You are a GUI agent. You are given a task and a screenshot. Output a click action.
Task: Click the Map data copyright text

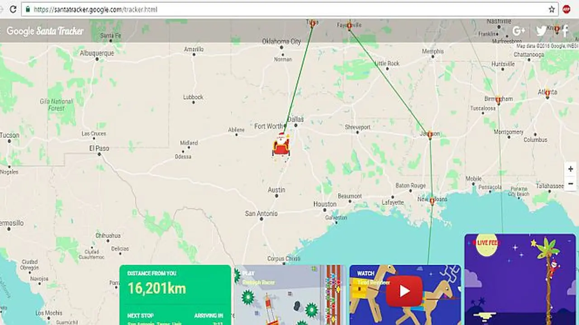(547, 46)
